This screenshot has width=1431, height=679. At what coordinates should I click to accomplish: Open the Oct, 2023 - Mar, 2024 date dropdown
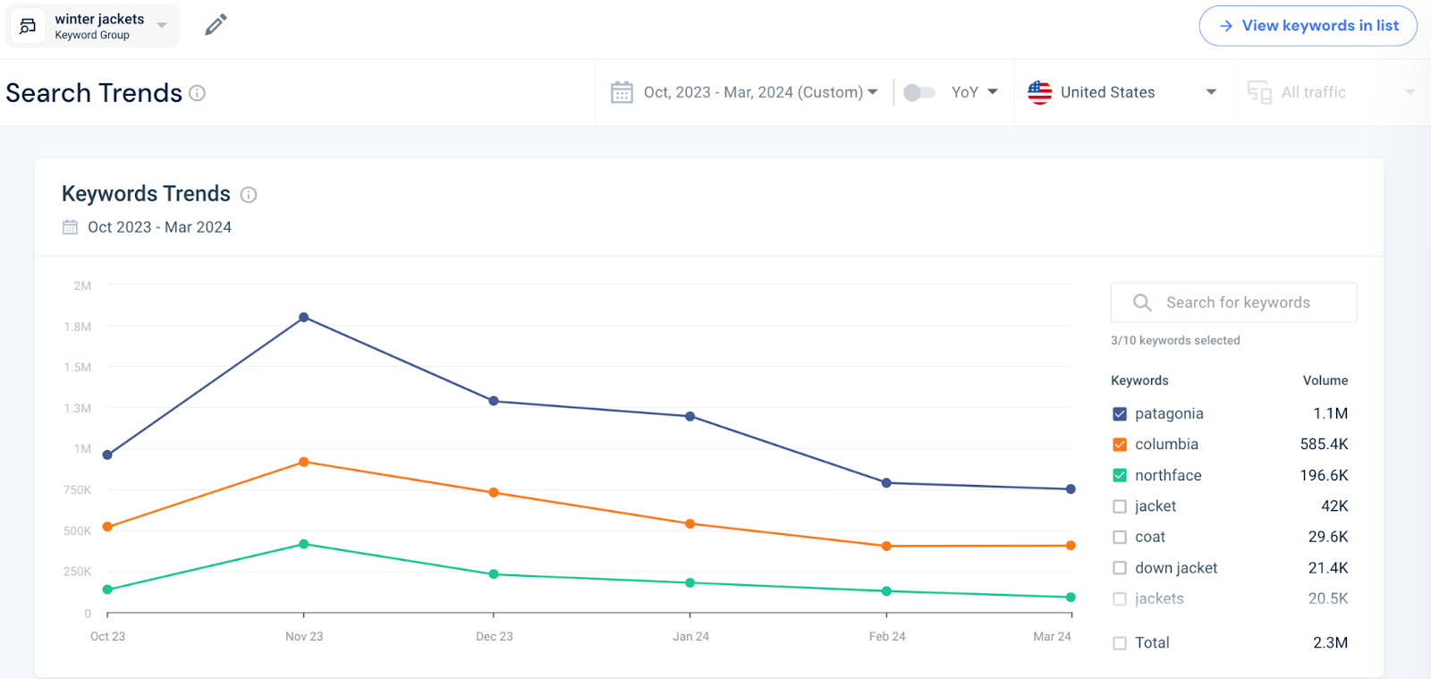click(x=760, y=92)
